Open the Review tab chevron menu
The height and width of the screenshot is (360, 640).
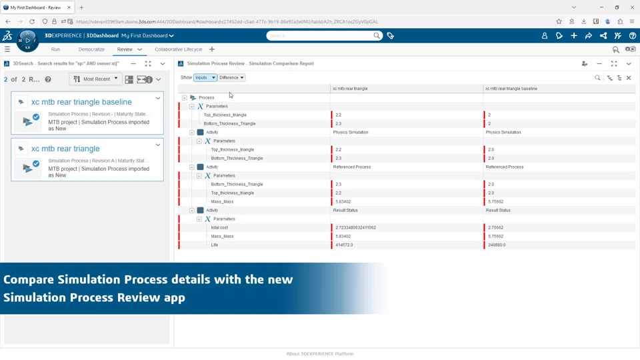[139, 49]
